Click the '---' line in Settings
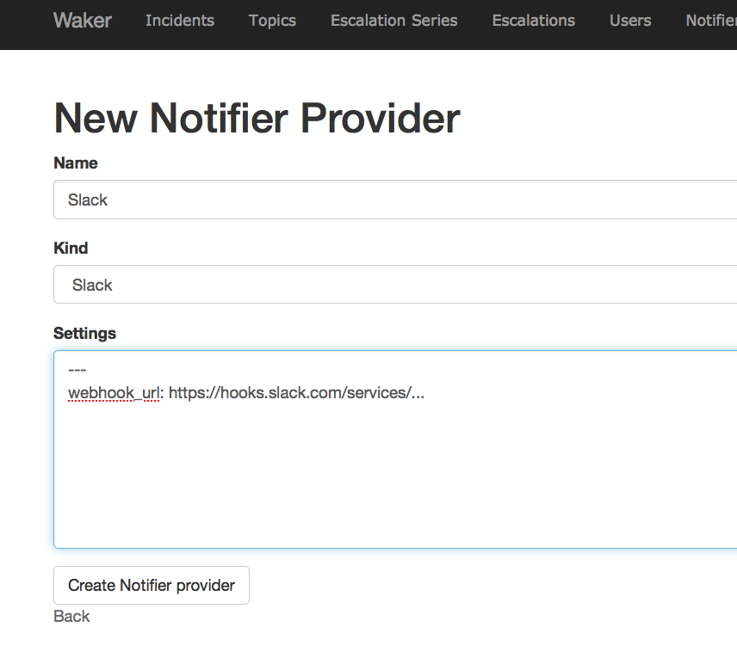Viewport: 737px width, 664px height. tap(77, 370)
